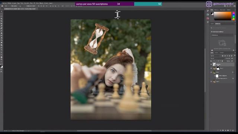Click the open document's title tab
238x134 pixels.
click(x=20, y=9)
